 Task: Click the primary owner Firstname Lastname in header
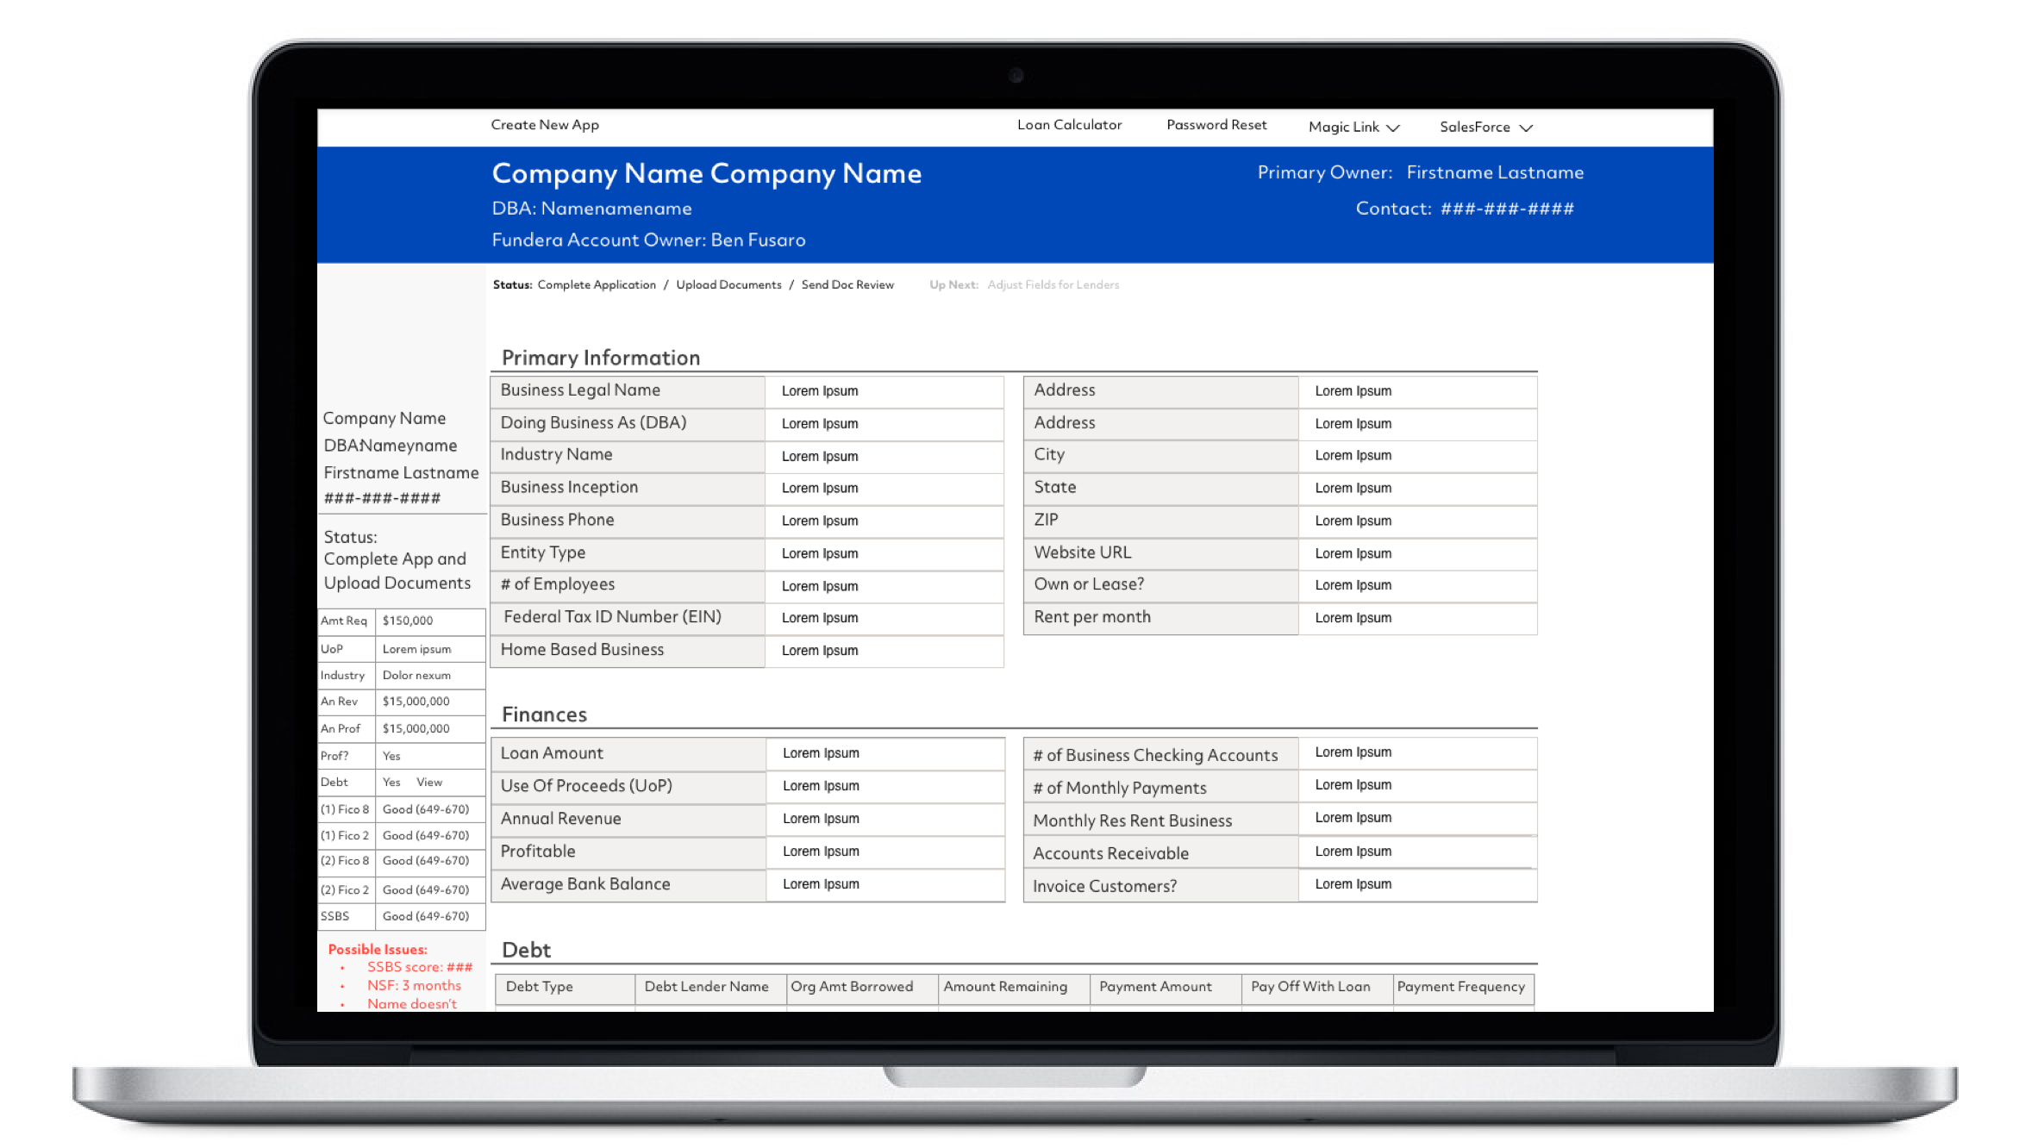coord(1494,172)
